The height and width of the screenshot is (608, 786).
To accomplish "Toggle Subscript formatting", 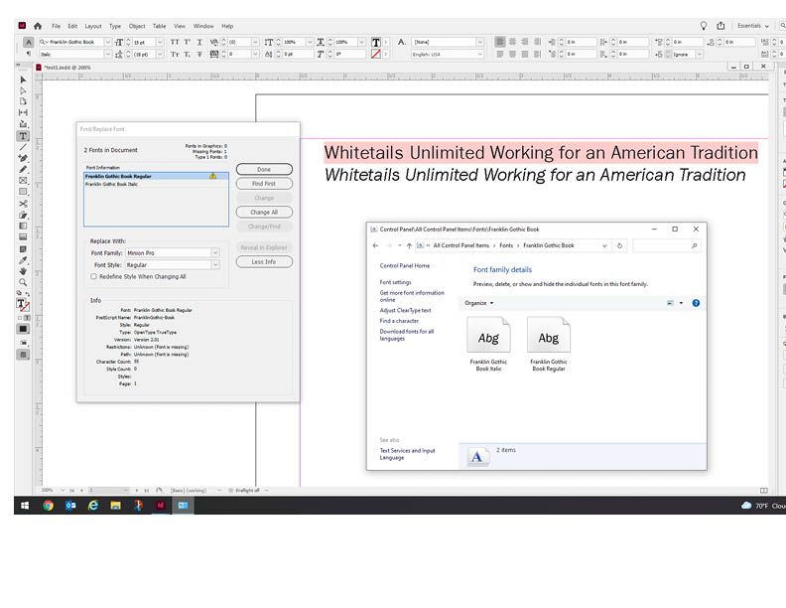I will tap(187, 55).
